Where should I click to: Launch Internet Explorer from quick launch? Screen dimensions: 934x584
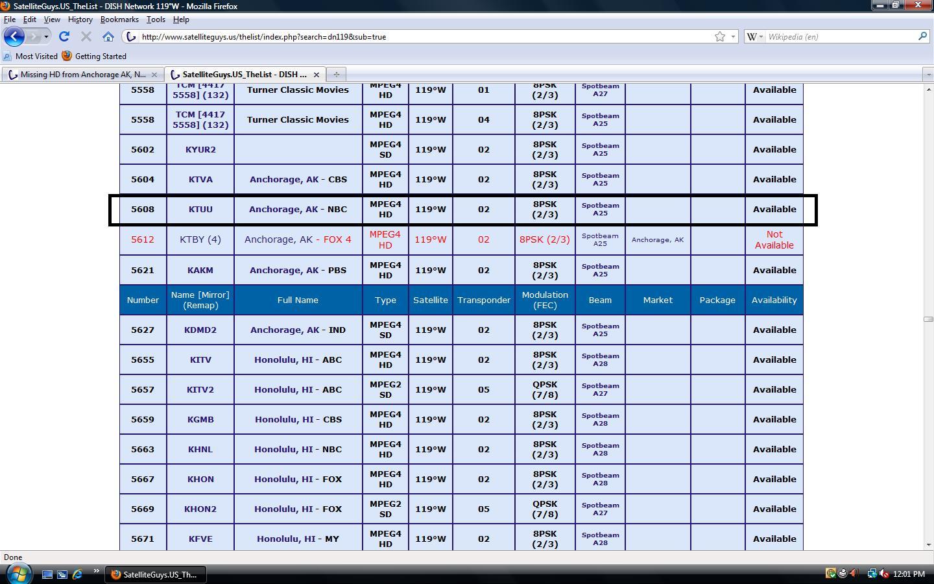77,574
